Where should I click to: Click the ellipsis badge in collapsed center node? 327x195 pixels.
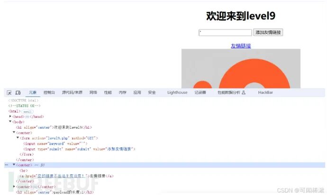click(35, 187)
